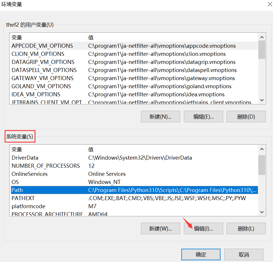Click the user variables scrollbar thumb
Screen dimensions: 273x262
(262, 50)
